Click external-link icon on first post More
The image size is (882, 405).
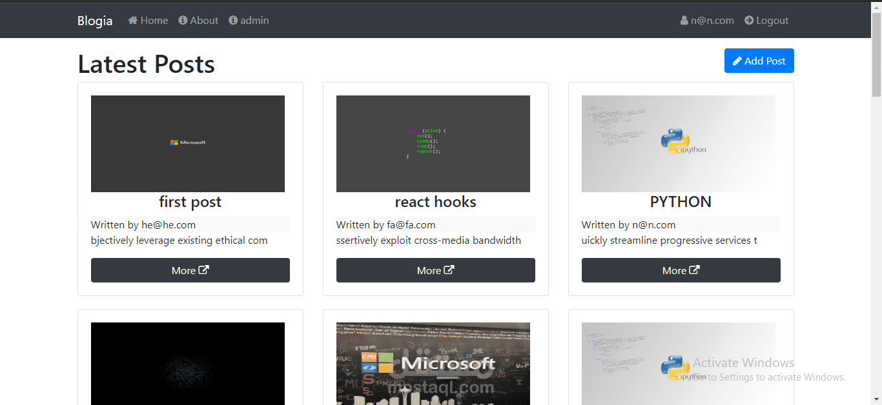tap(203, 270)
